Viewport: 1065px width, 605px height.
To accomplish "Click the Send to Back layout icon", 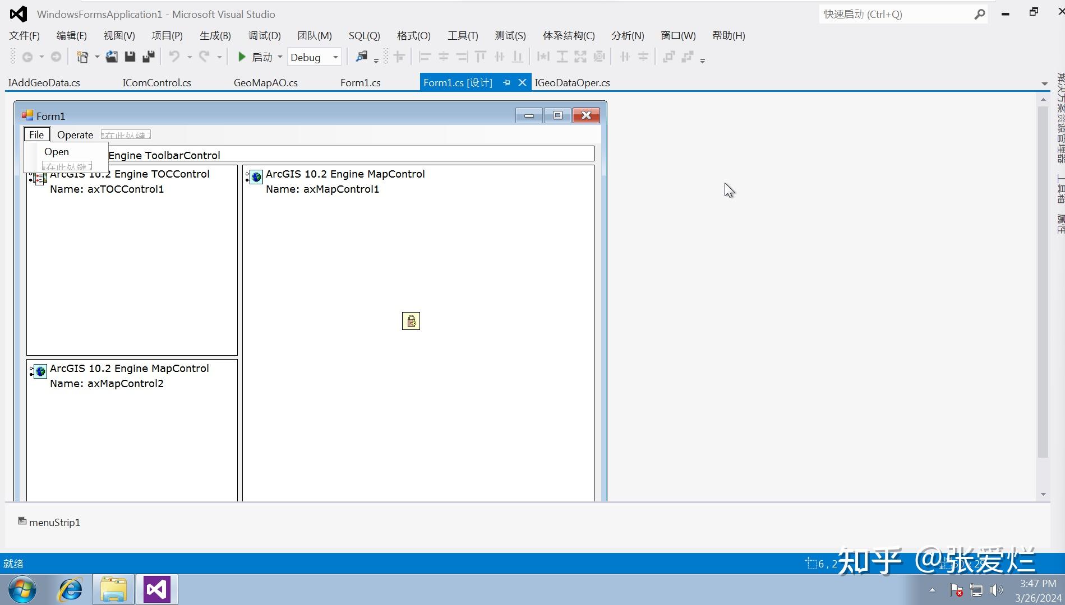I will pos(687,57).
